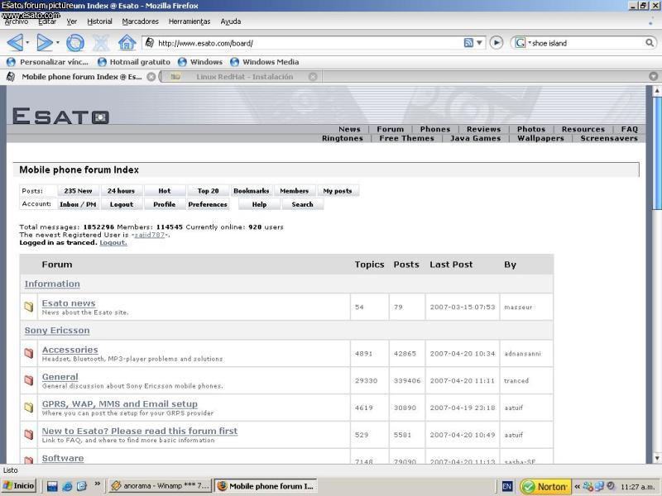
Task: Click the vertical scrollbar thumb
Action: click(657, 153)
